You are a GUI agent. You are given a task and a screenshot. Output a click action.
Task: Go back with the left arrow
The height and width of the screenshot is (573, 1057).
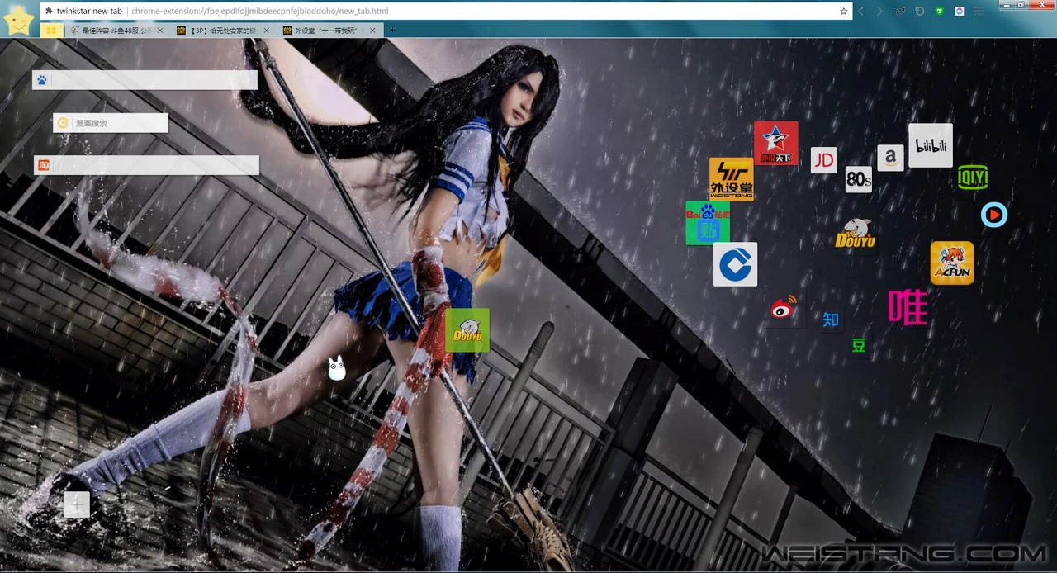[x=860, y=11]
